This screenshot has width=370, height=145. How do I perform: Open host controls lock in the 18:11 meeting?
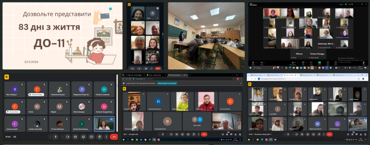240,134
